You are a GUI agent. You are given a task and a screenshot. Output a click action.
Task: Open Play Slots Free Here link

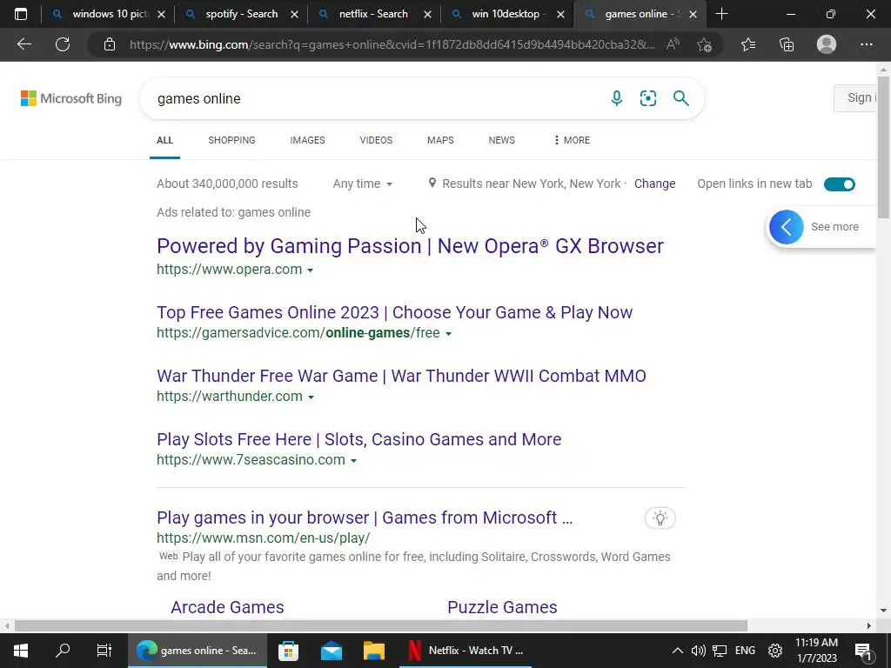click(359, 439)
